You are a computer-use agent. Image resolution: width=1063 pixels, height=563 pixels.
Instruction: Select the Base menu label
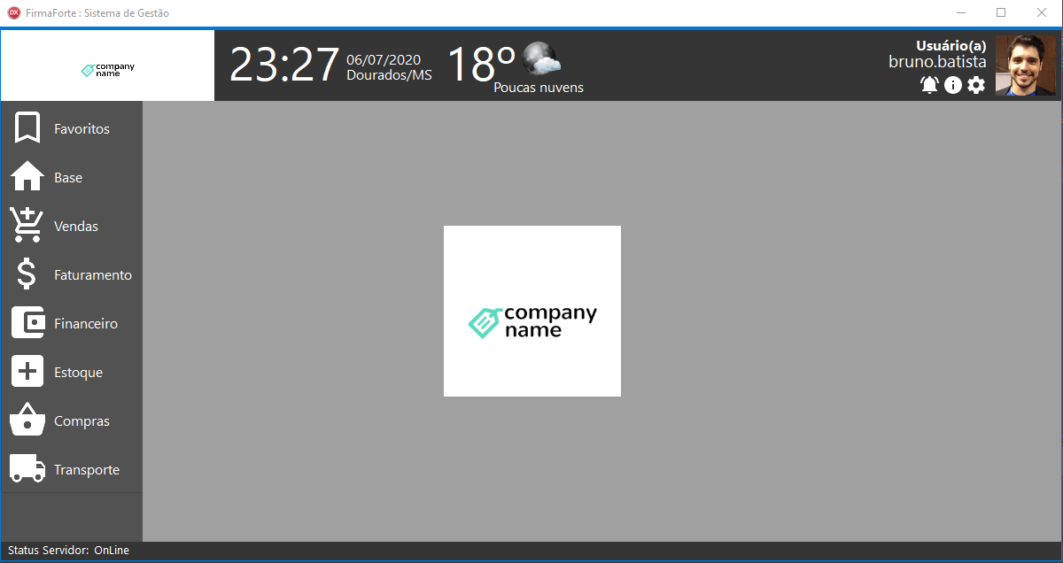68,178
